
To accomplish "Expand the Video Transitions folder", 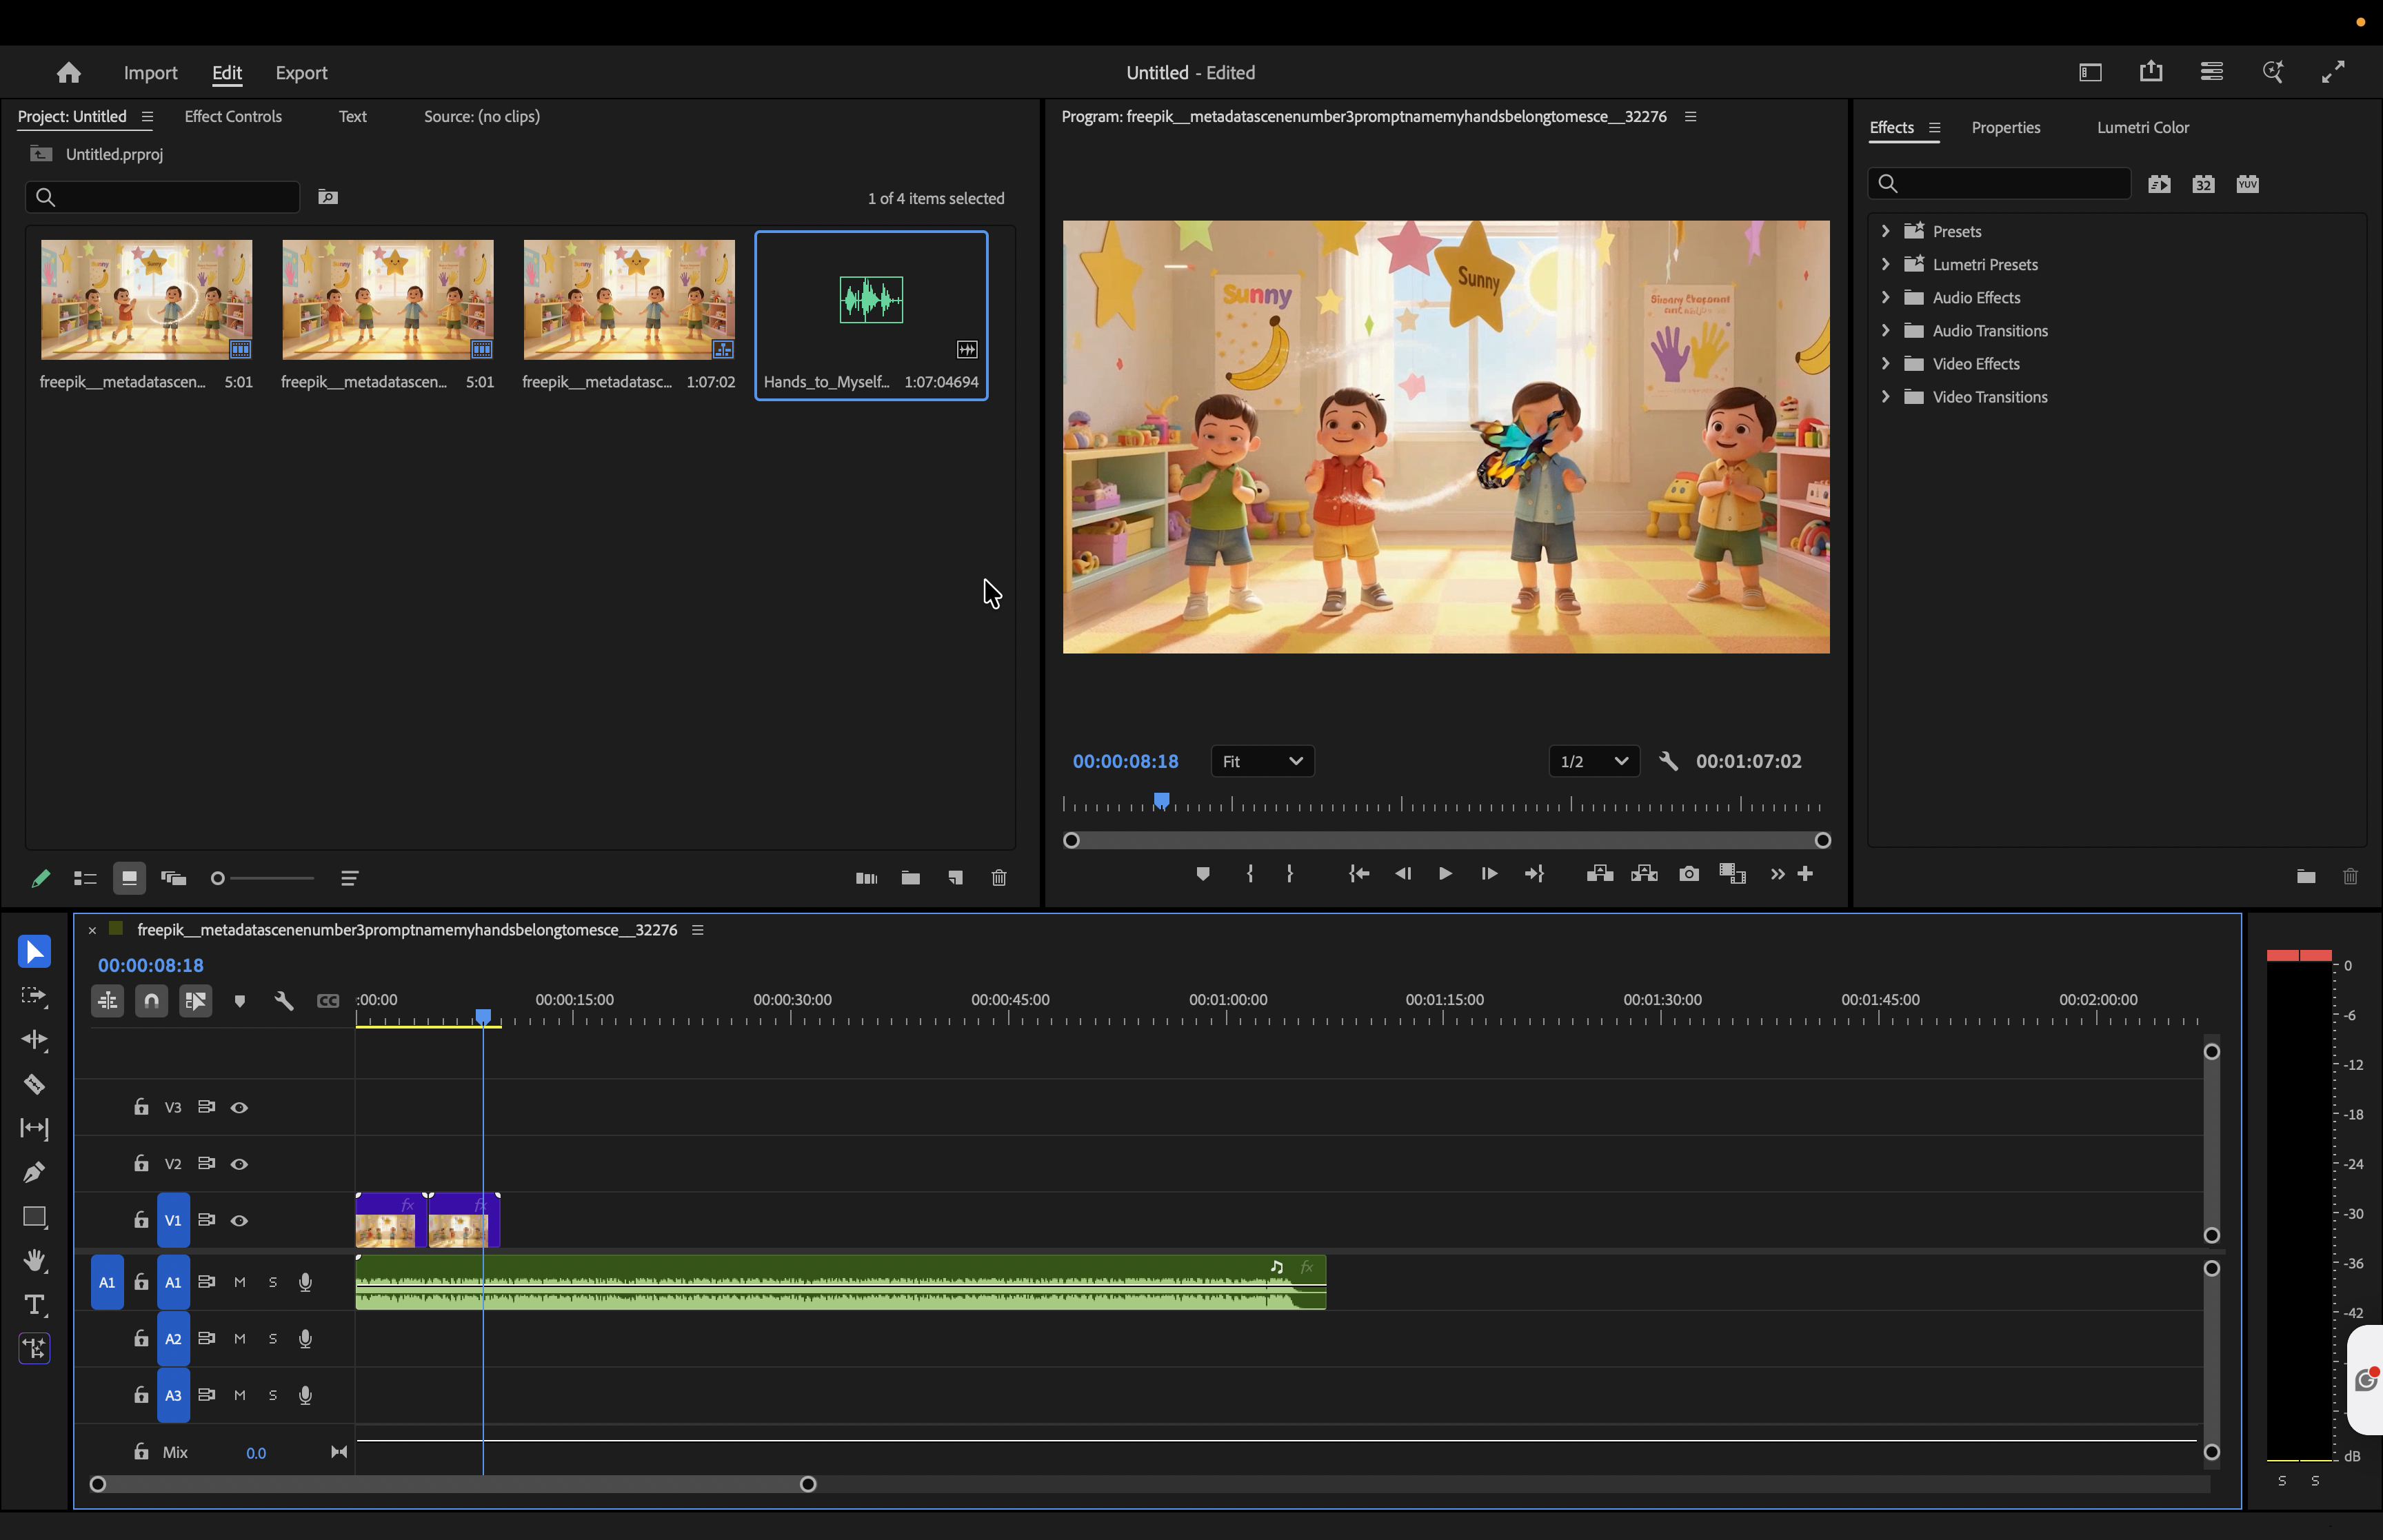I will [1885, 396].
